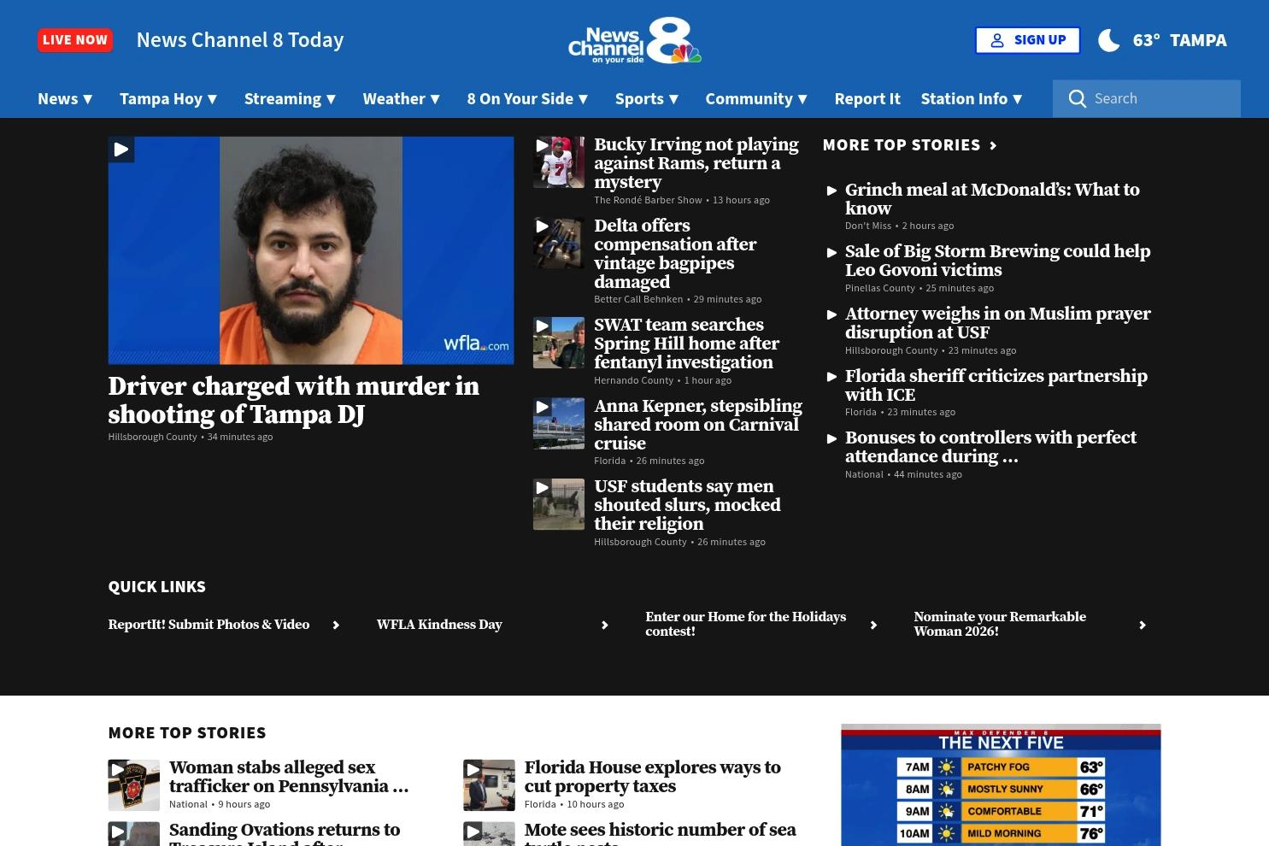
Task: Click play triangle beside Big Storm Brewing story
Action: (831, 252)
